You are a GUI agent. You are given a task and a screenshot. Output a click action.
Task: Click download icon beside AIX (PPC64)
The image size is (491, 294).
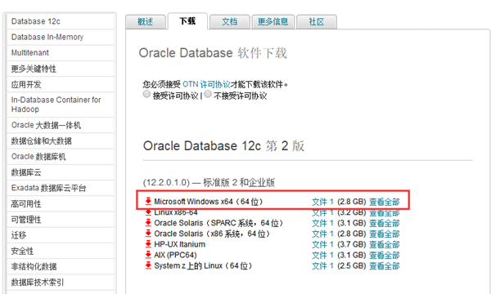[148, 255]
